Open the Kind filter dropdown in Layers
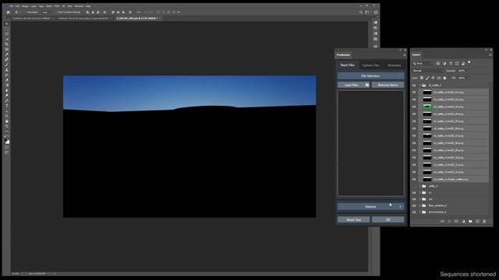This screenshot has height=280, width=499. (x=423, y=64)
